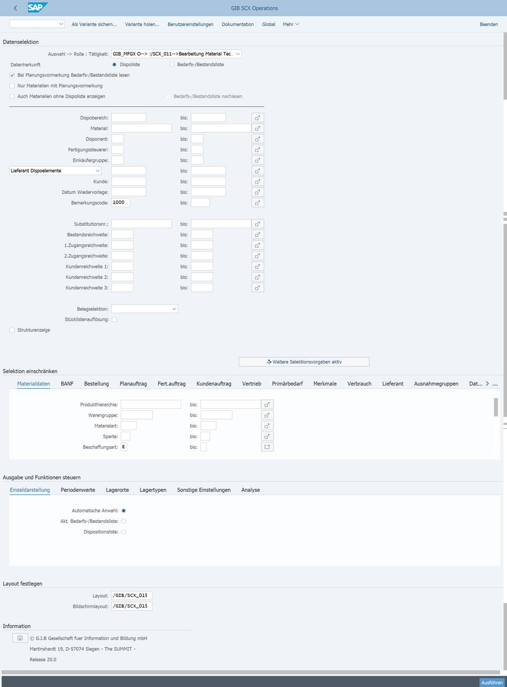Select Dispositionsliste radio option
Viewport: 507px width, 687px height.
point(124,532)
